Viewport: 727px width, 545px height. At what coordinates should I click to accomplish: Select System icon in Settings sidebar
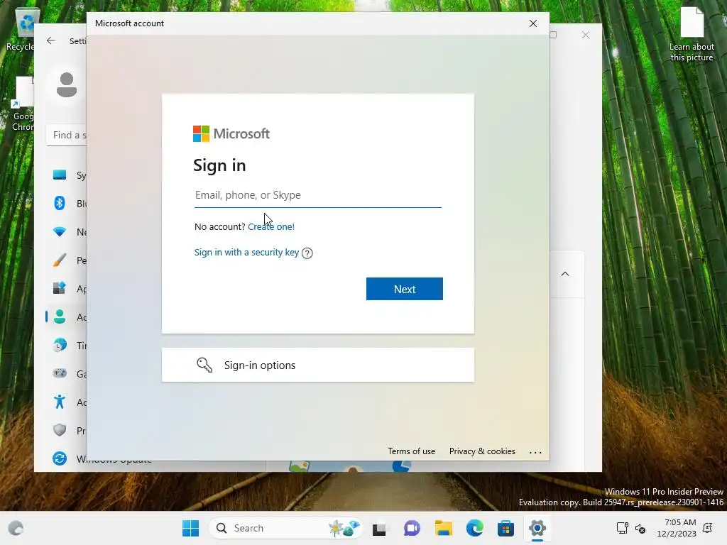[60, 175]
